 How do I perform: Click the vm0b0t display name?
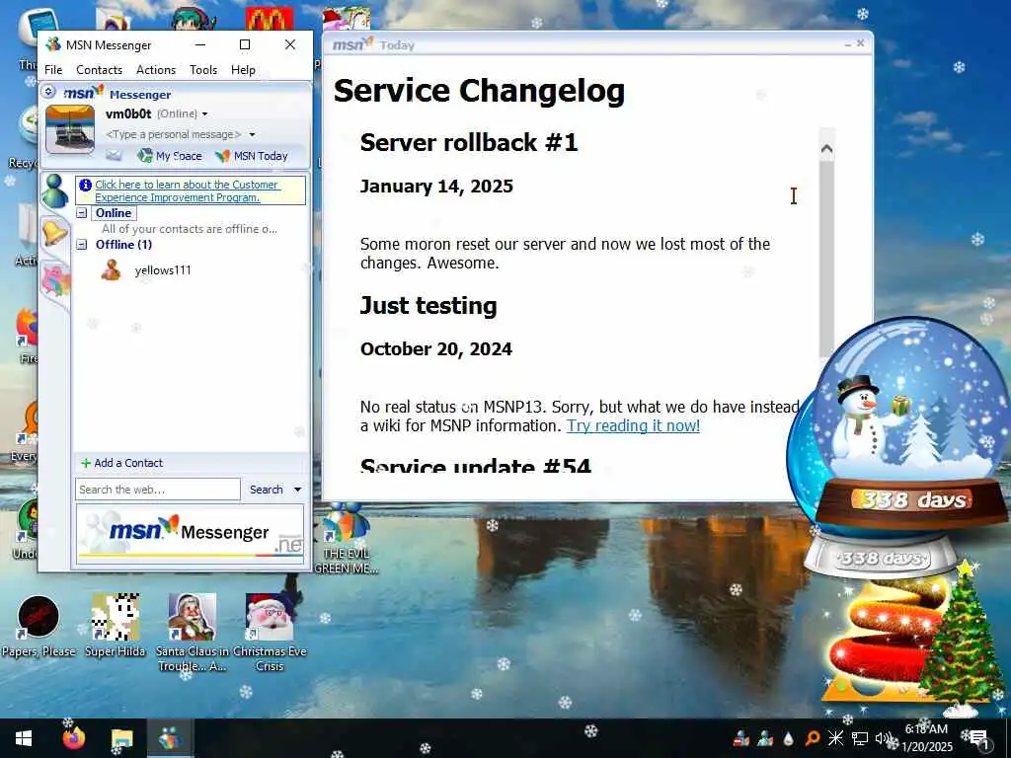[128, 114]
